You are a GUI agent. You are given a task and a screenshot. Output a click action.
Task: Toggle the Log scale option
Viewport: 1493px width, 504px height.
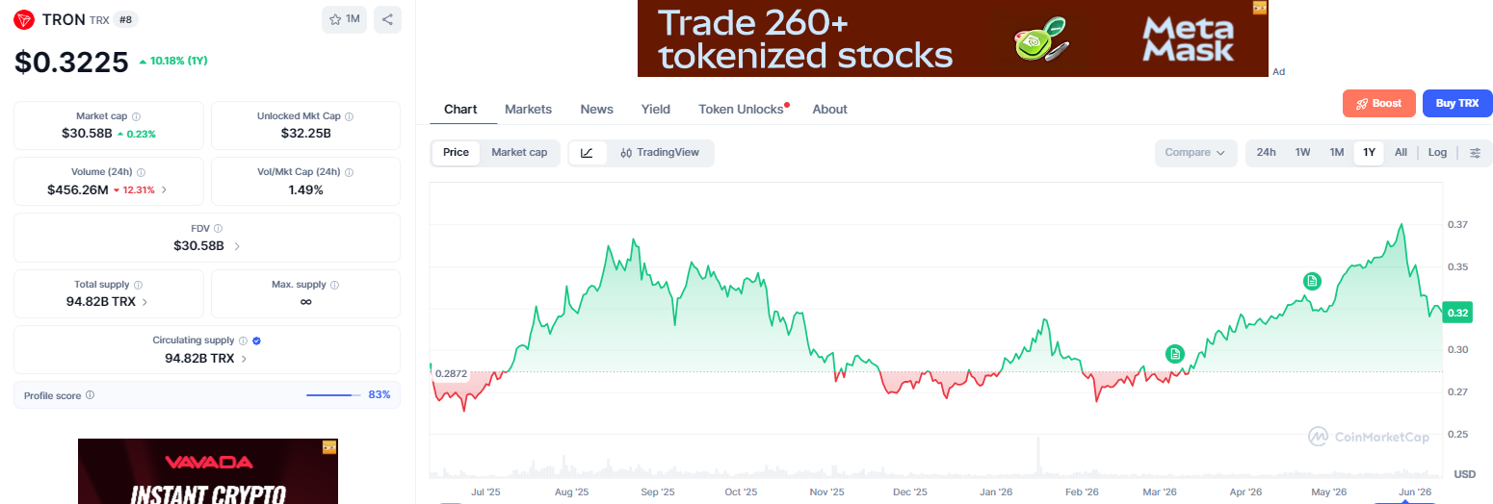click(1437, 152)
